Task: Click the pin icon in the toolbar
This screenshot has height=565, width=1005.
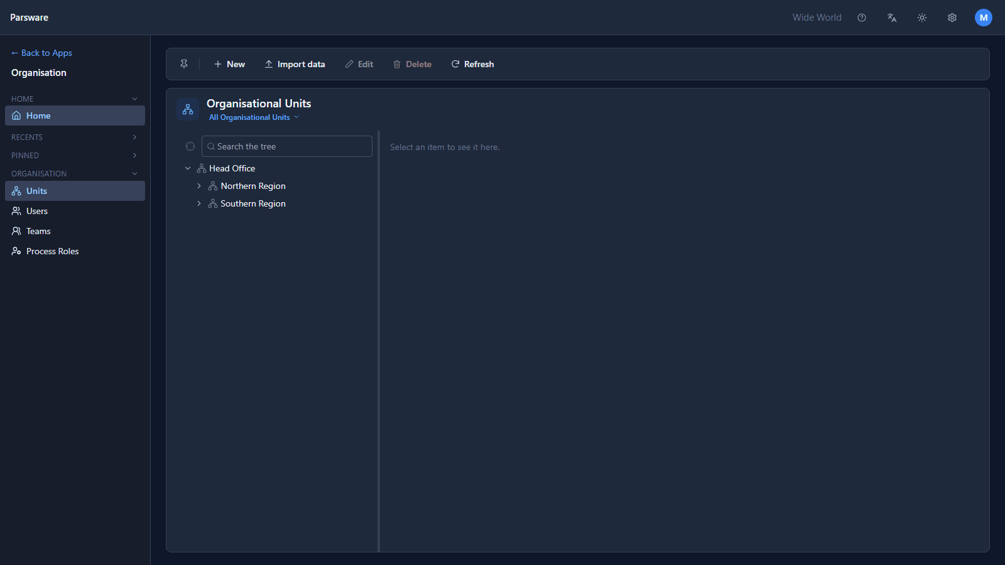Action: pyautogui.click(x=184, y=64)
